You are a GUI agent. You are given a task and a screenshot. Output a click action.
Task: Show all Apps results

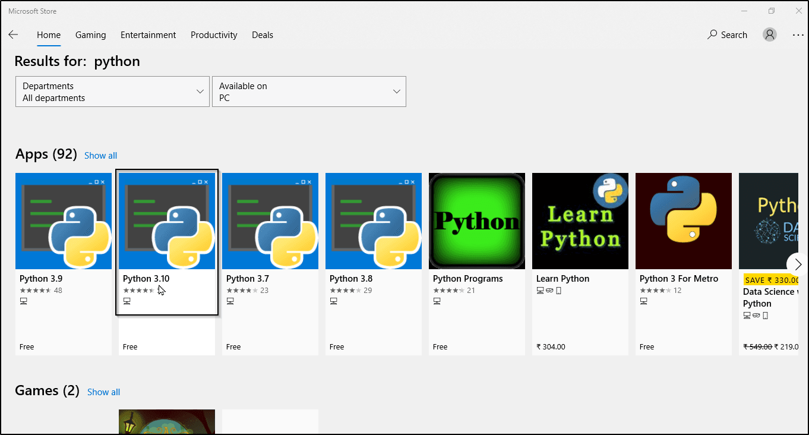(100, 156)
